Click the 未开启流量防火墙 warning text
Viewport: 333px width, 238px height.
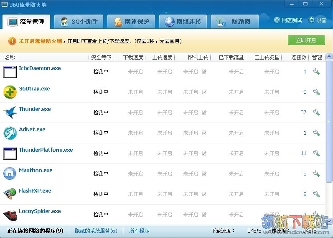point(41,41)
